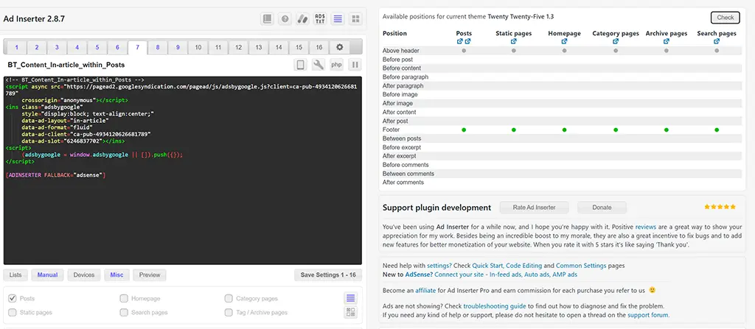
Task: Switch to block tab 12
Action: pos(238,47)
